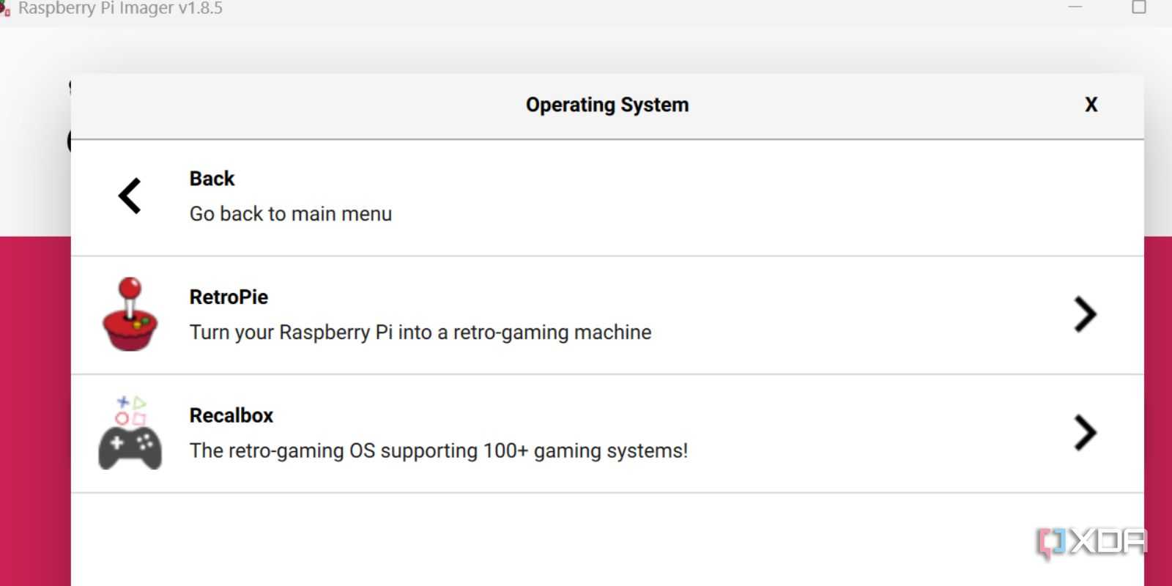The width and height of the screenshot is (1172, 586).
Task: Click the Recalbox 100+ gaming systems description
Action: pos(439,451)
